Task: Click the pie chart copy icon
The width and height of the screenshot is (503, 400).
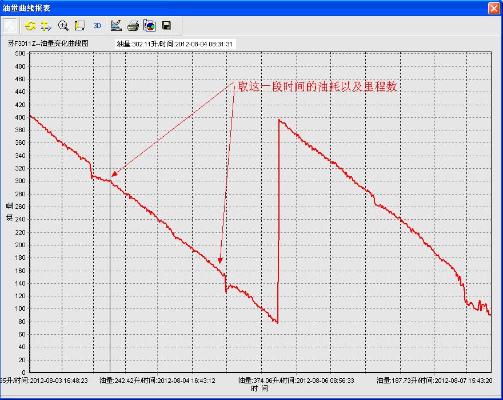Action: [149, 26]
